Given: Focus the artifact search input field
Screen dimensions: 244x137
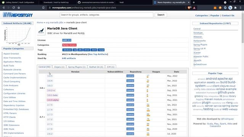Looking at the screenshot, I should click(x=106, y=15).
